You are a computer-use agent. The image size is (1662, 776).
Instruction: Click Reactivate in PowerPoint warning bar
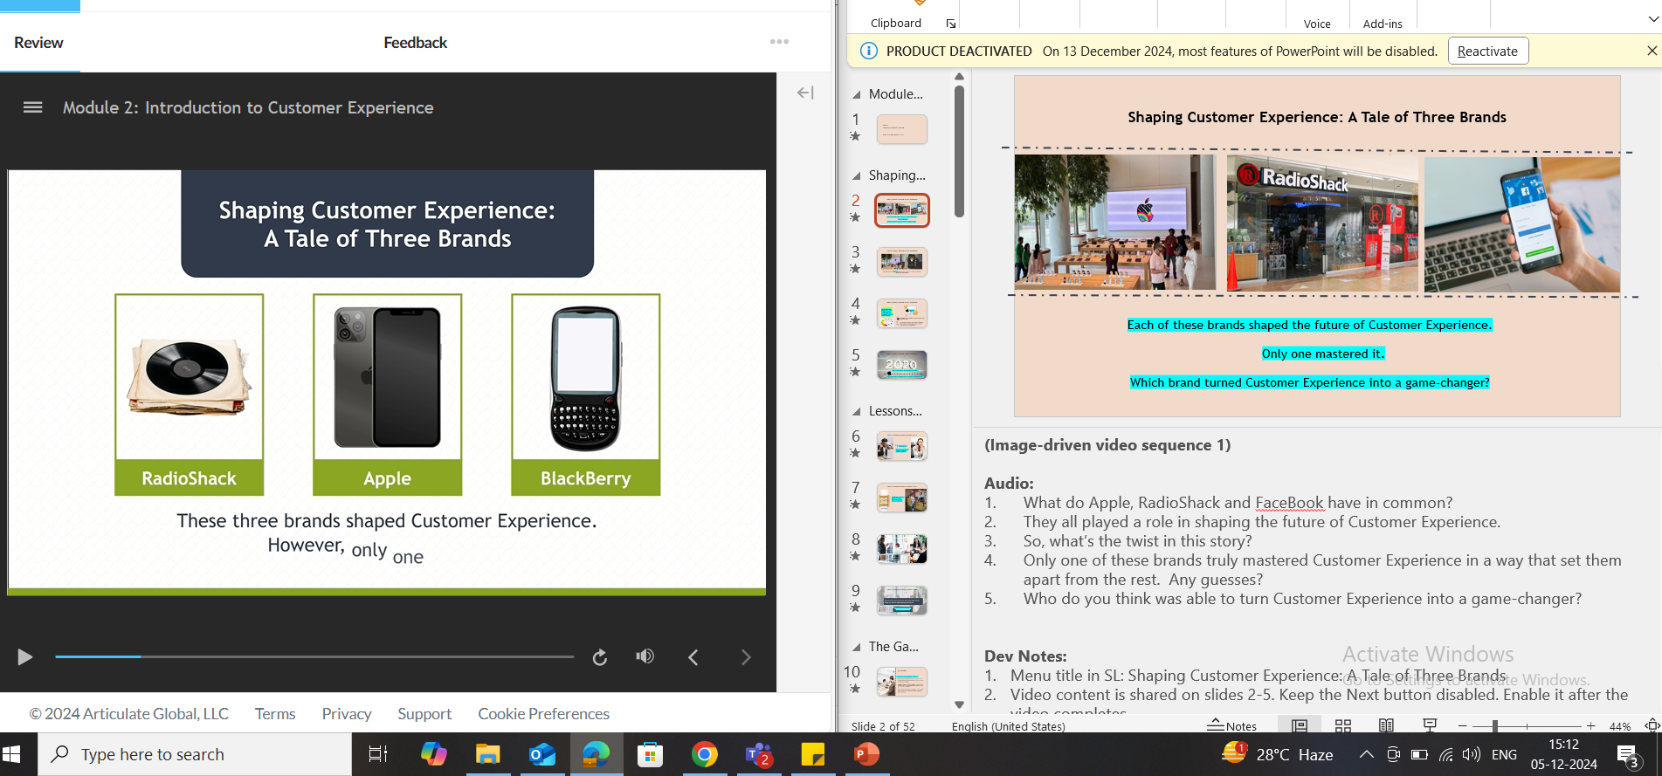(1488, 51)
